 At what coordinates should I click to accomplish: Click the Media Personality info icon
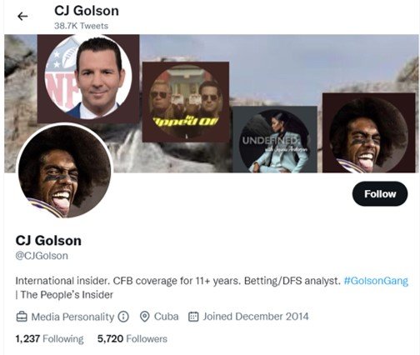[x=123, y=317]
